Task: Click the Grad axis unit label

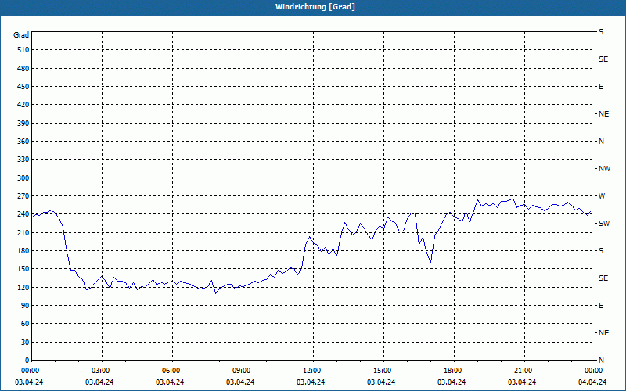Action: pyautogui.click(x=21, y=35)
